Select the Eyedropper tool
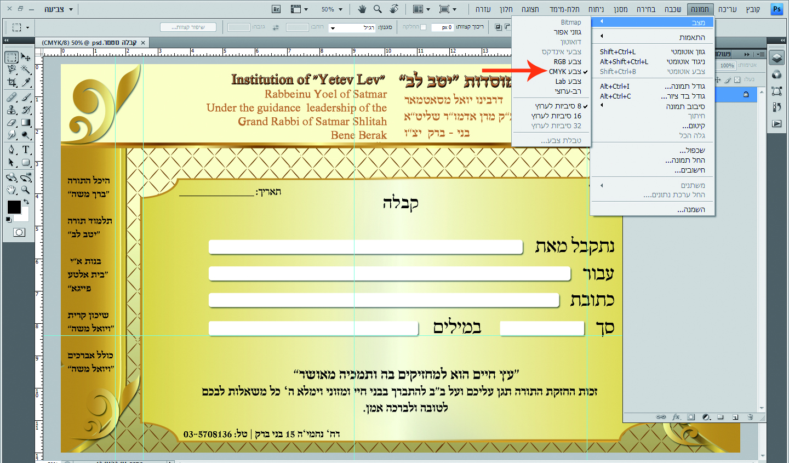Image resolution: width=789 pixels, height=463 pixels. [26, 82]
